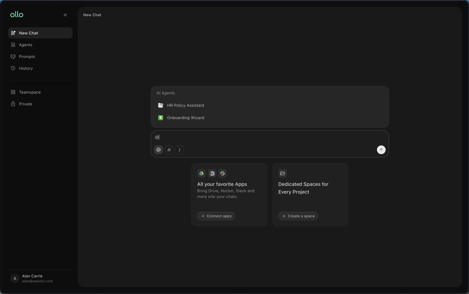Click Connect apps button
The image size is (469, 294).
tap(216, 216)
